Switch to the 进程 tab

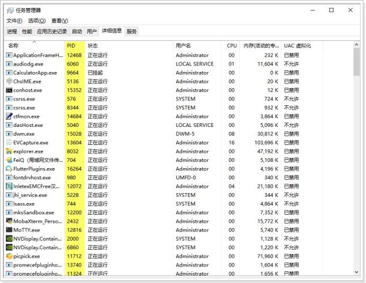12,32
